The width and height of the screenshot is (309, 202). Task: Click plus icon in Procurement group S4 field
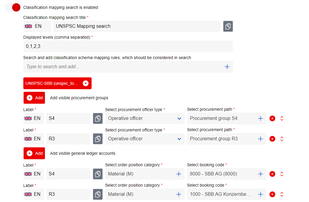point(260,118)
